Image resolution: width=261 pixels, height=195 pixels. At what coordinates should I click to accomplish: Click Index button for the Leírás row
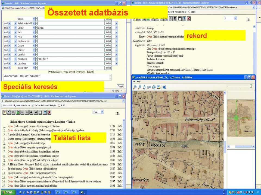coord(108,28)
